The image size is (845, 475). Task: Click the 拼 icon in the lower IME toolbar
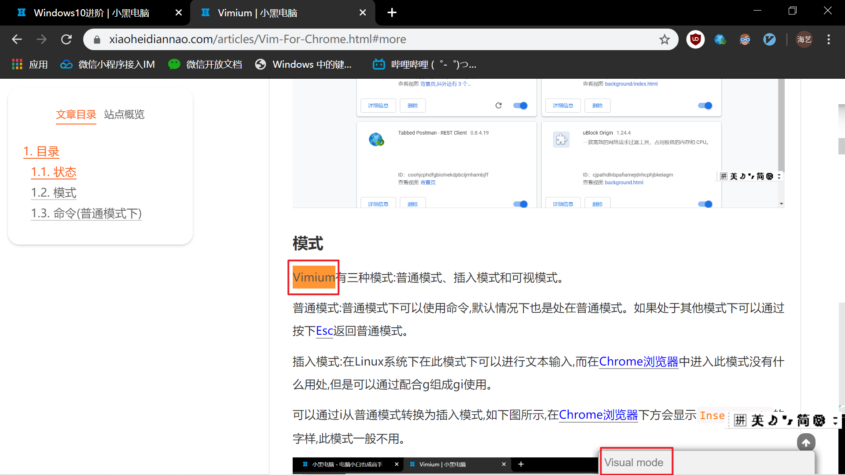click(740, 420)
